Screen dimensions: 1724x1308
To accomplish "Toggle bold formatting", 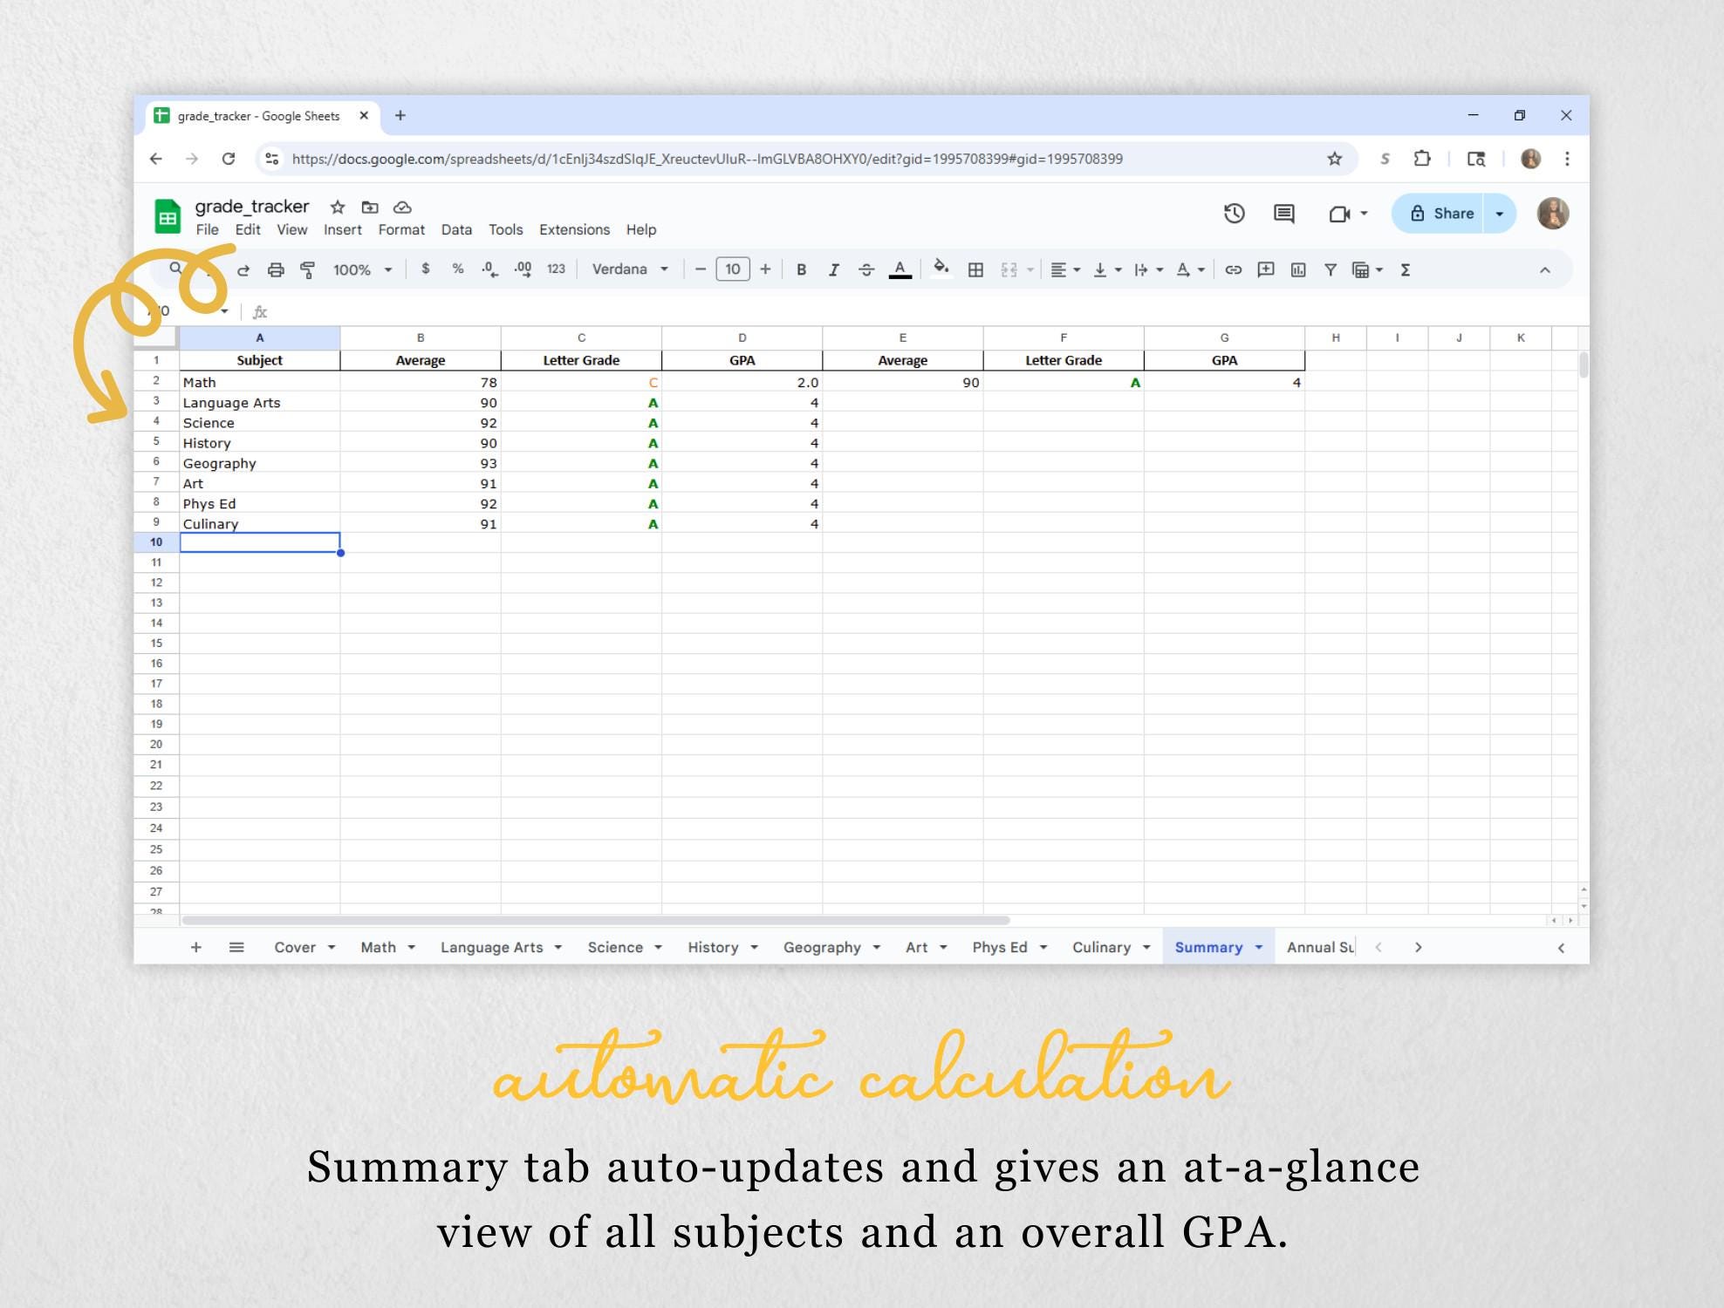I will [801, 270].
